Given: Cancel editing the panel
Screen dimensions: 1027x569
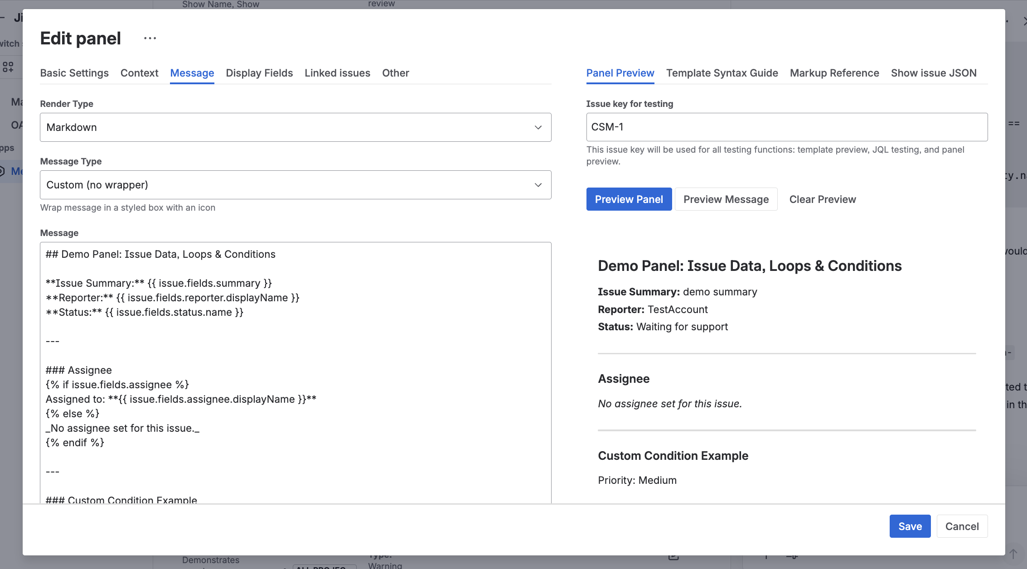Looking at the screenshot, I should coord(962,526).
